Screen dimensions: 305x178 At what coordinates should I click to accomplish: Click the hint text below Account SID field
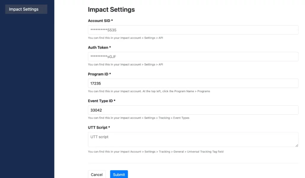click(x=125, y=38)
